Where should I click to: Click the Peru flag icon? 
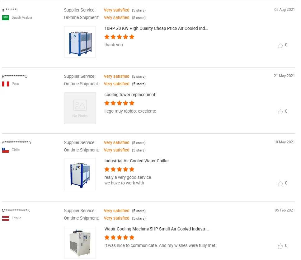coord(6,84)
